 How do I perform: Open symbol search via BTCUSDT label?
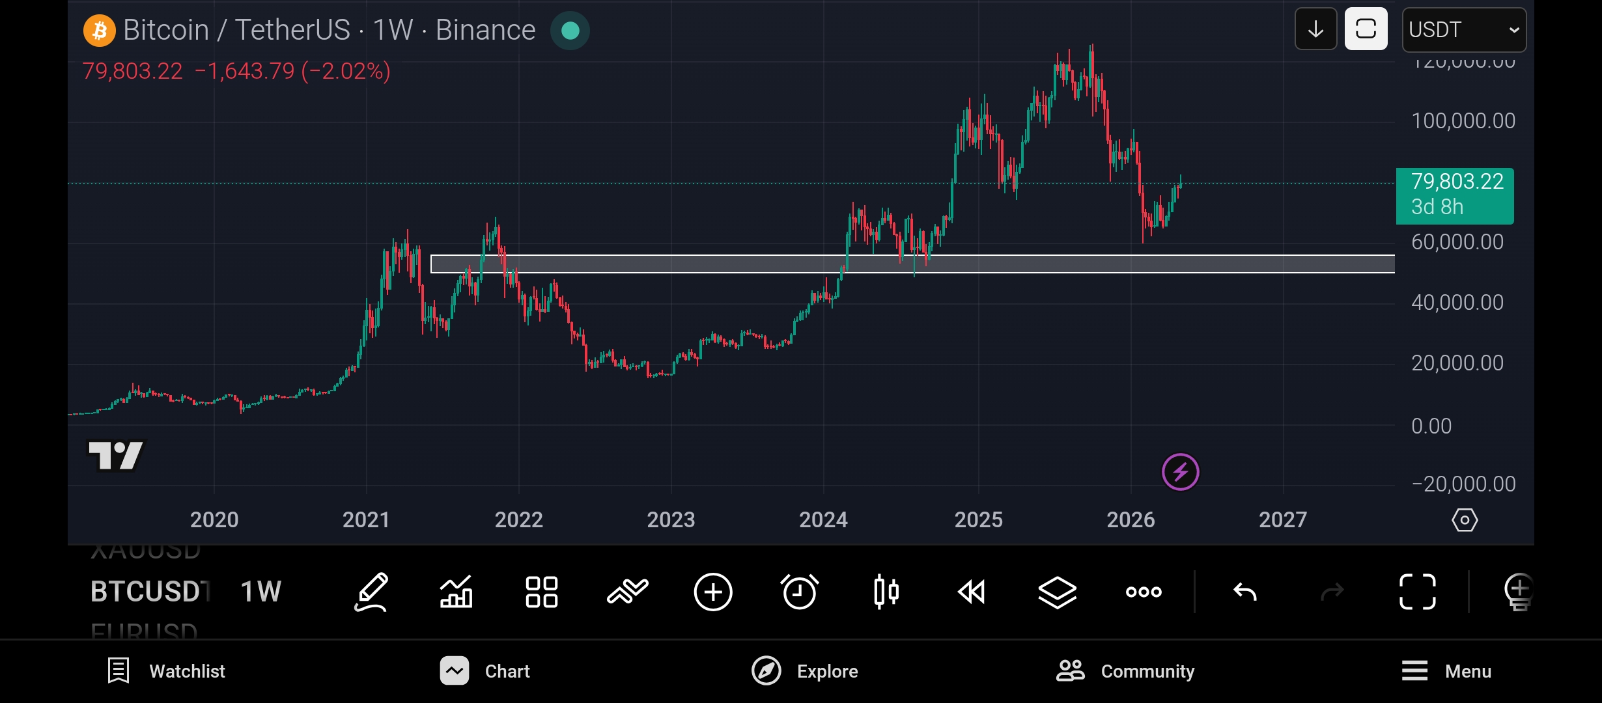150,592
